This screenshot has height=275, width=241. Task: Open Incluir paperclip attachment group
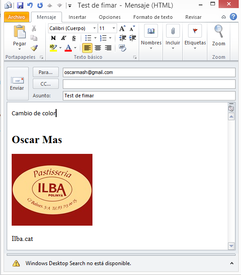click(173, 37)
